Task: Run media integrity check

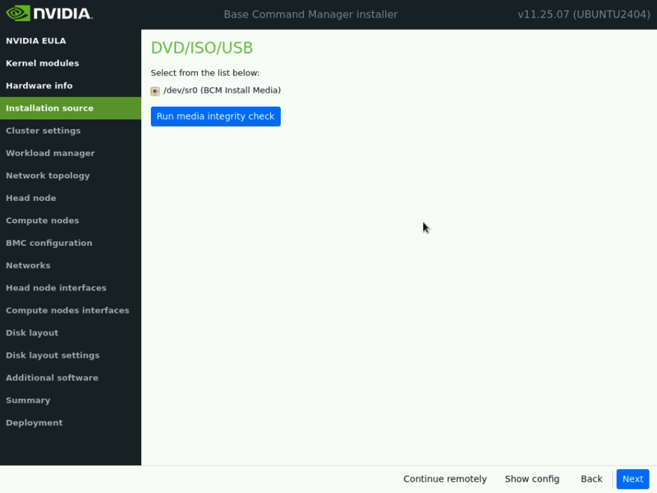Action: pyautogui.click(x=215, y=116)
